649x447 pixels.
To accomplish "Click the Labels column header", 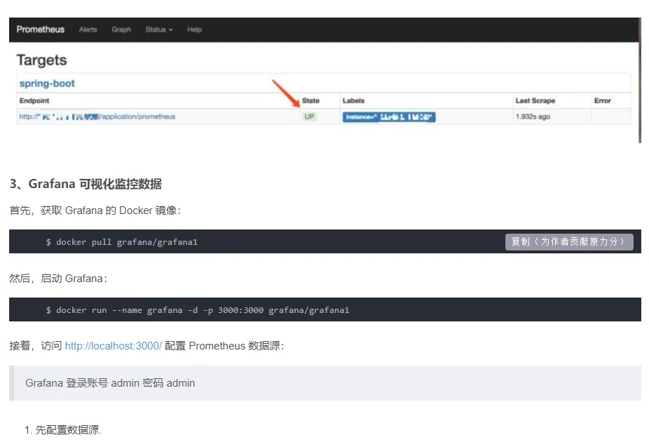I will coord(353,100).
